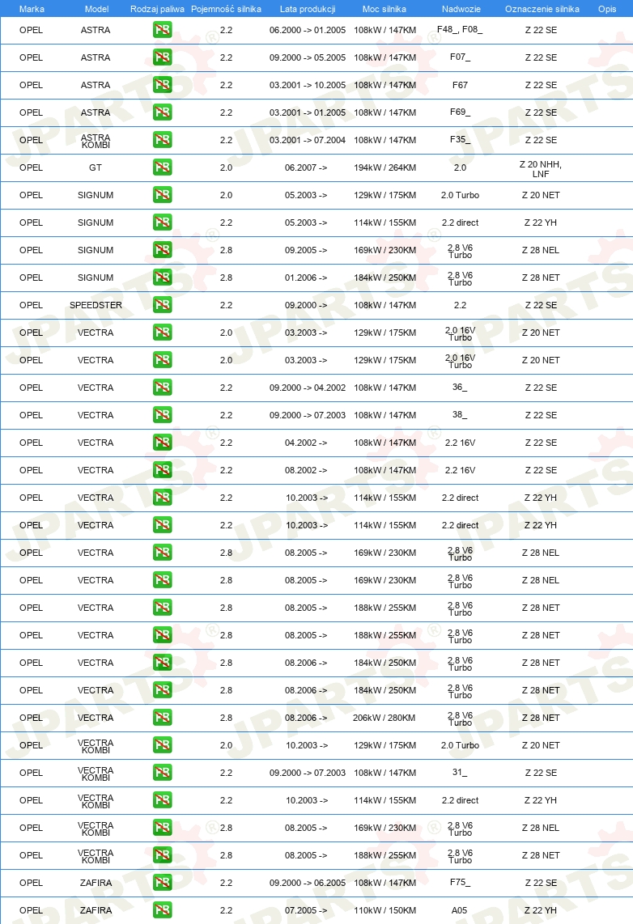The width and height of the screenshot is (633, 924).
Task: Click the engine code Z 20 NHH, LNF
Action: click(x=541, y=169)
